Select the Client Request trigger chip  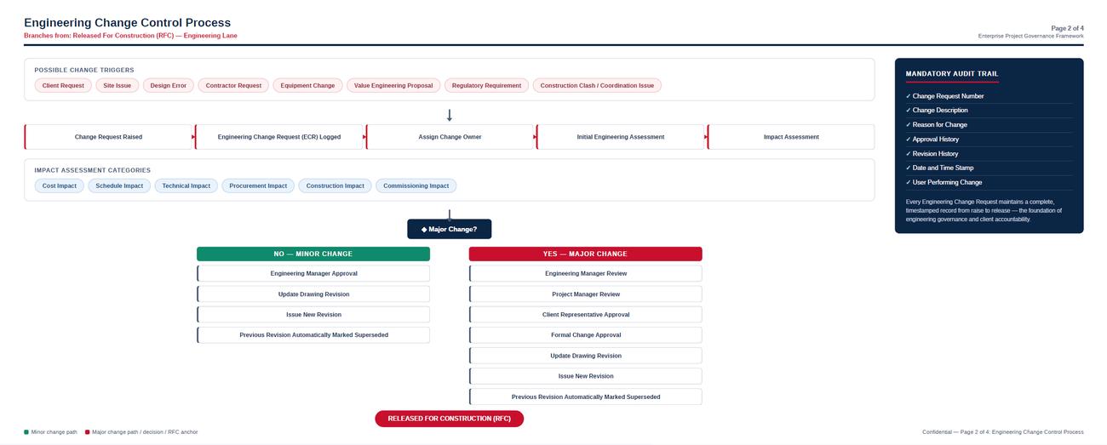tap(63, 85)
